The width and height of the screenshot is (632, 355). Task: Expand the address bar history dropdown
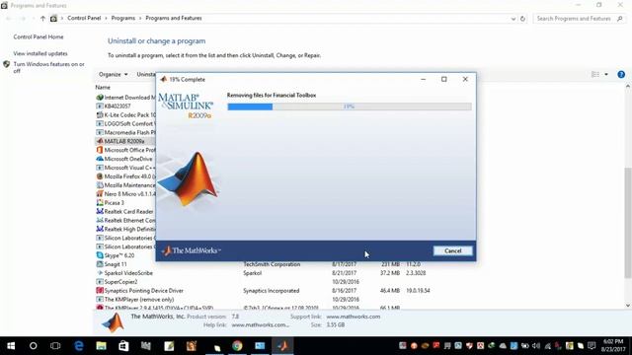pyautogui.click(x=513, y=19)
